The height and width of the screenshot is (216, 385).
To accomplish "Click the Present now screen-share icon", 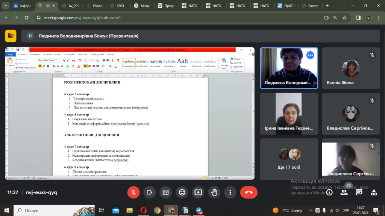I will [198, 192].
